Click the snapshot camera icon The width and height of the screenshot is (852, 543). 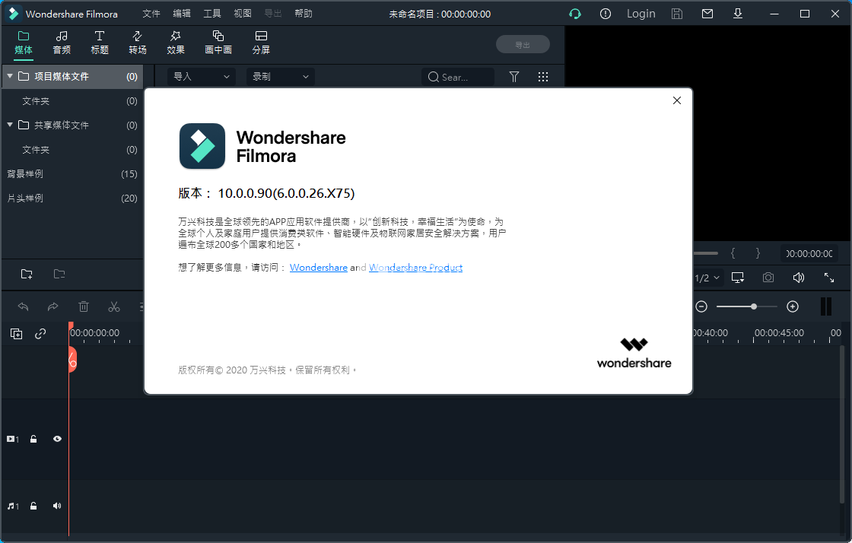(768, 278)
